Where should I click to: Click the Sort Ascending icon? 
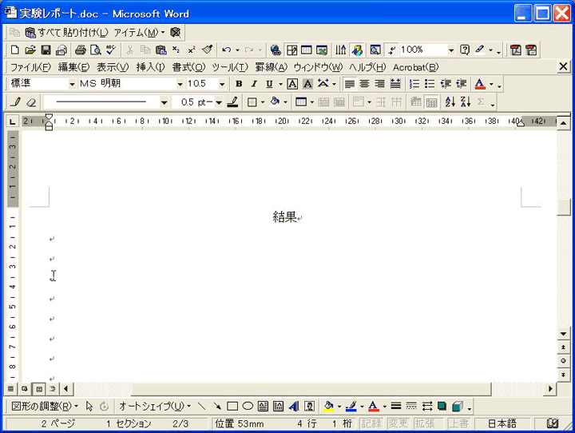click(450, 102)
